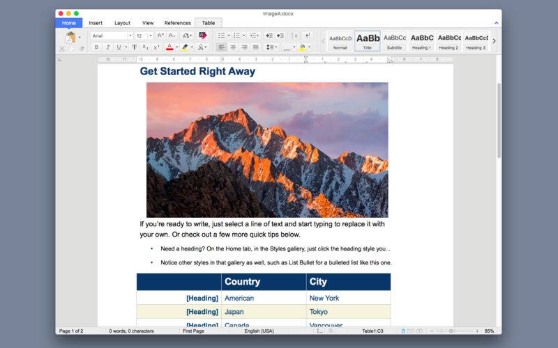
Task: Select the mountain picture in the document
Action: 267,150
